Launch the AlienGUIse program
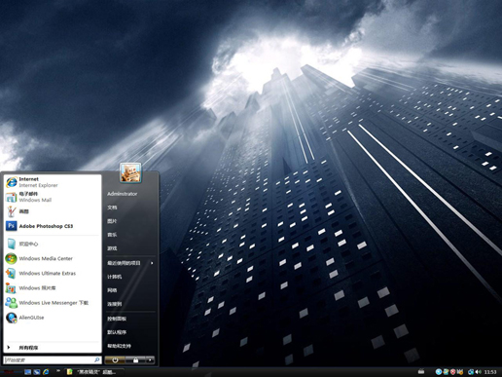The width and height of the screenshot is (502, 377). pyautogui.click(x=53, y=318)
